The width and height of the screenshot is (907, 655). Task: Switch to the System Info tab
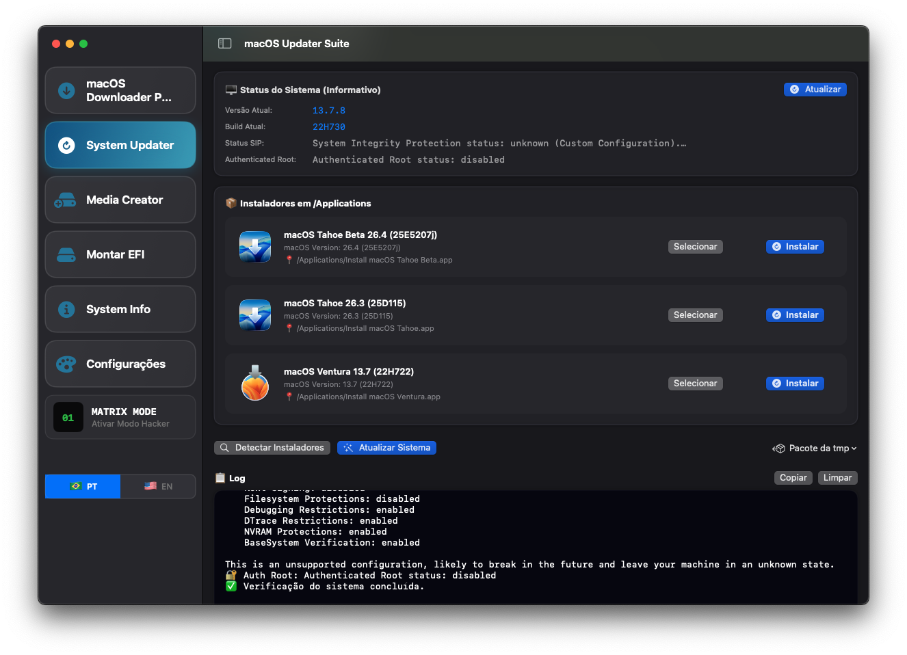click(x=120, y=309)
